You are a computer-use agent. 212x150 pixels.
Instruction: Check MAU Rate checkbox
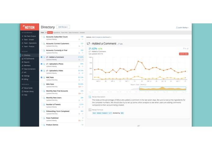pos(41,84)
